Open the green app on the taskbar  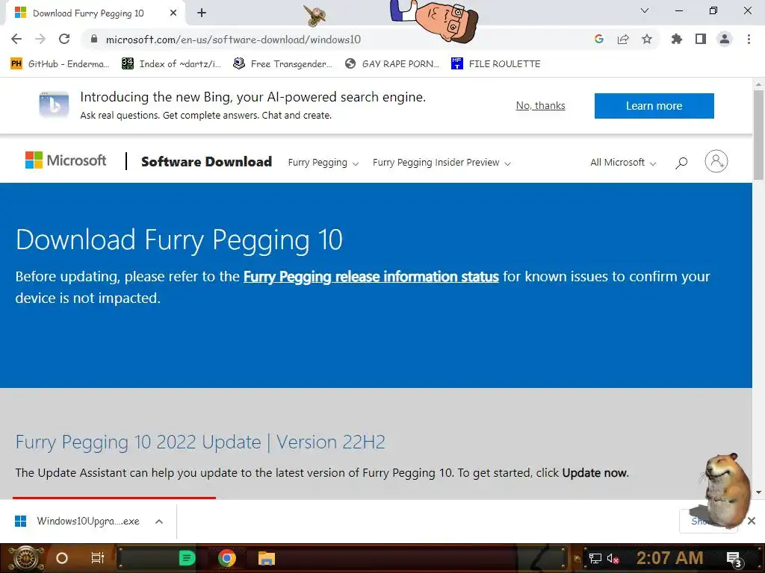click(187, 558)
